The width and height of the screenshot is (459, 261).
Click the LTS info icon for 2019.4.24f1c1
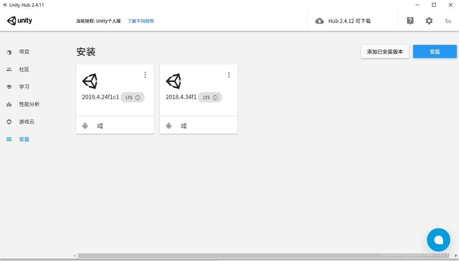tap(138, 98)
